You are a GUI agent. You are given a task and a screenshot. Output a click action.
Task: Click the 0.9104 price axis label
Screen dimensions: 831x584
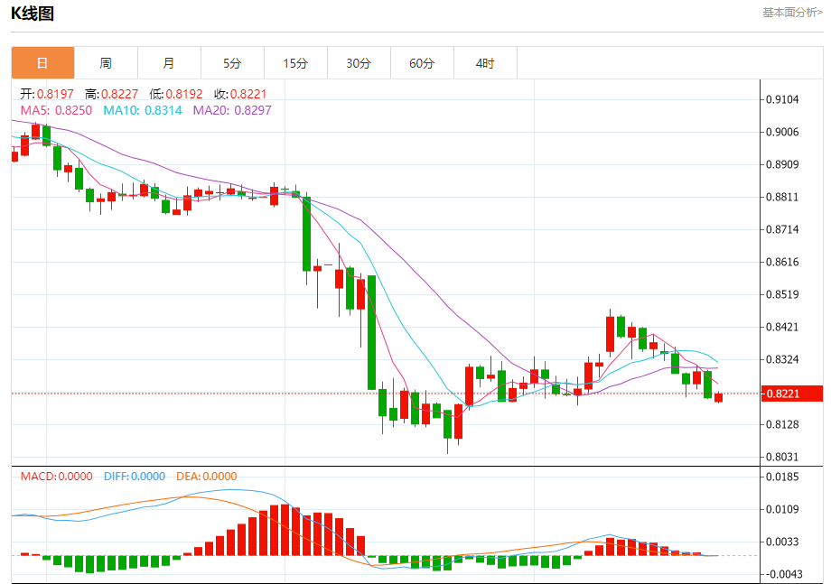782,99
